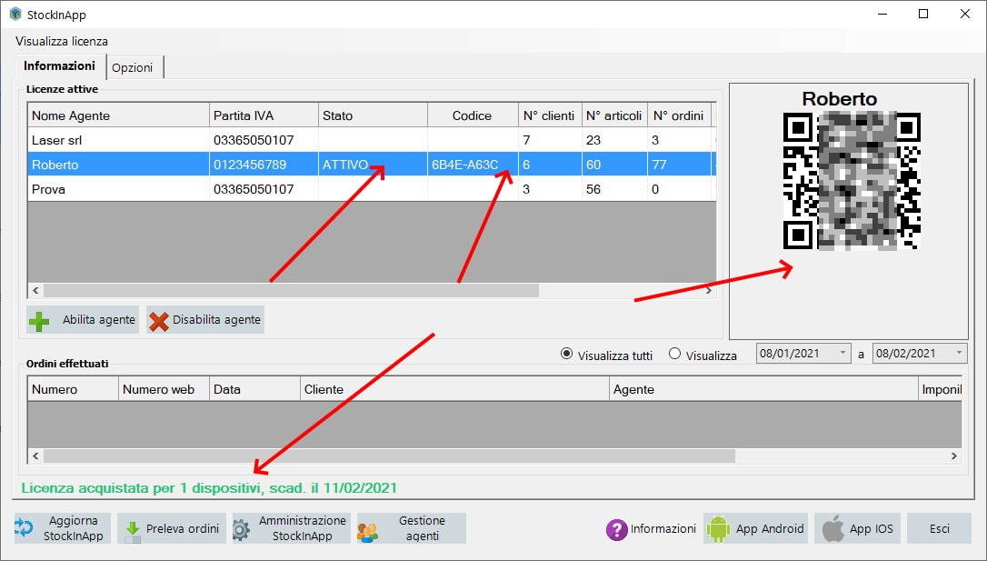The height and width of the screenshot is (561, 987).
Task: Click the blue arrows Aggiorna StockInApp icon
Action: click(x=24, y=528)
